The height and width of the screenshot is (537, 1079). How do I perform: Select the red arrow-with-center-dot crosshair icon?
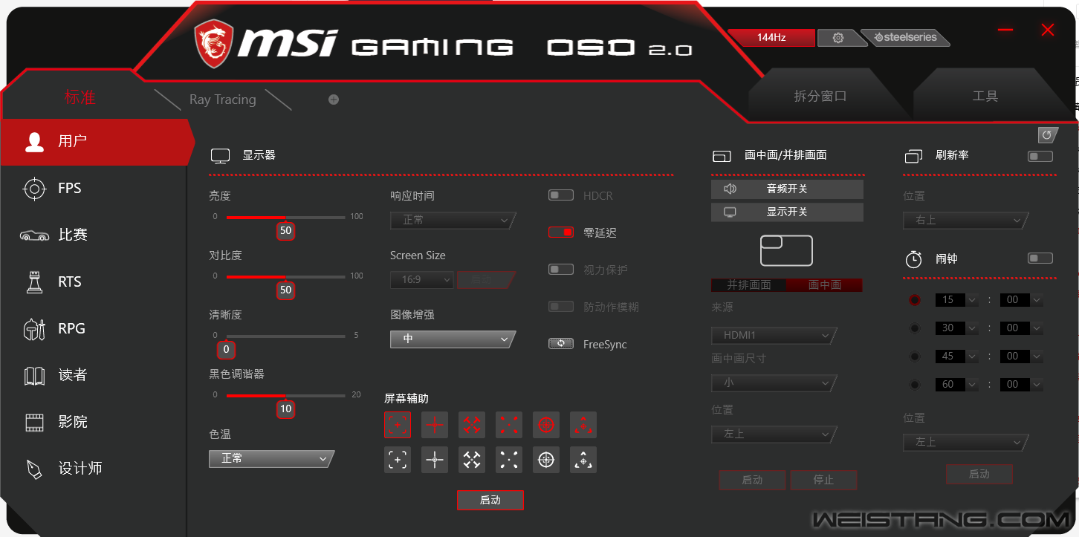coord(583,425)
